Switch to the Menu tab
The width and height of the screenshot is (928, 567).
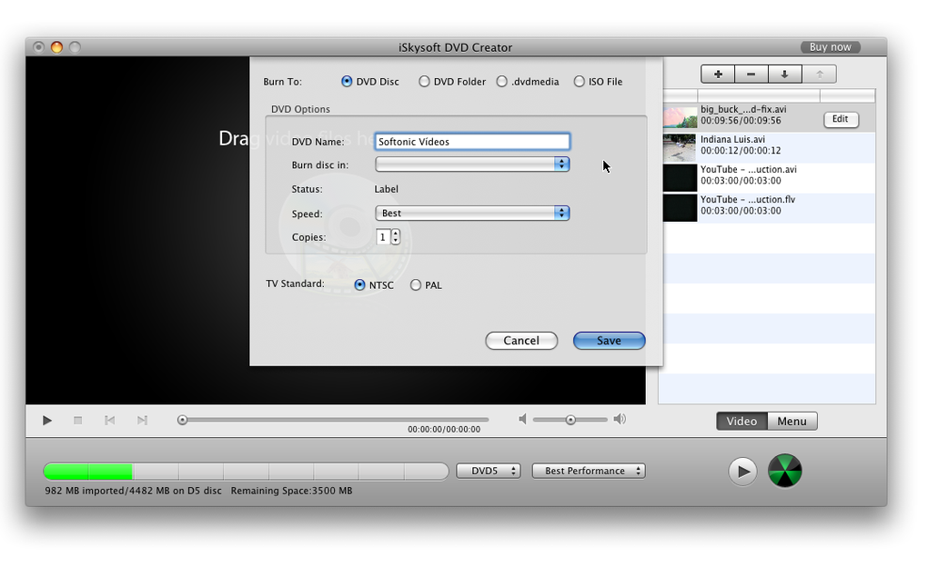coord(792,421)
